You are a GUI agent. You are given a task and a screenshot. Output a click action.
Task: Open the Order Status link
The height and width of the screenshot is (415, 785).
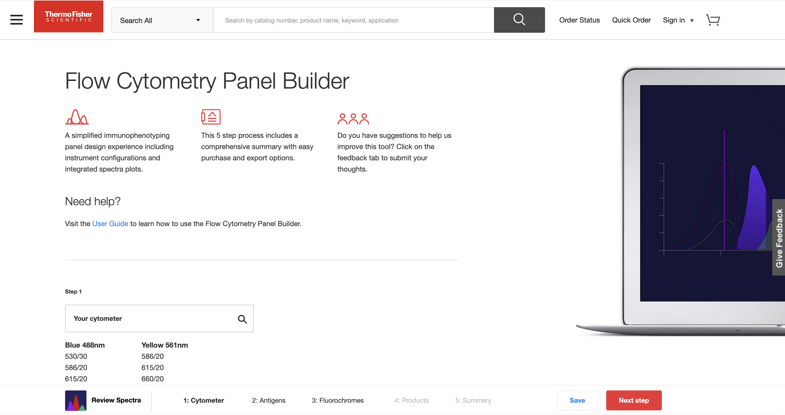pos(579,20)
